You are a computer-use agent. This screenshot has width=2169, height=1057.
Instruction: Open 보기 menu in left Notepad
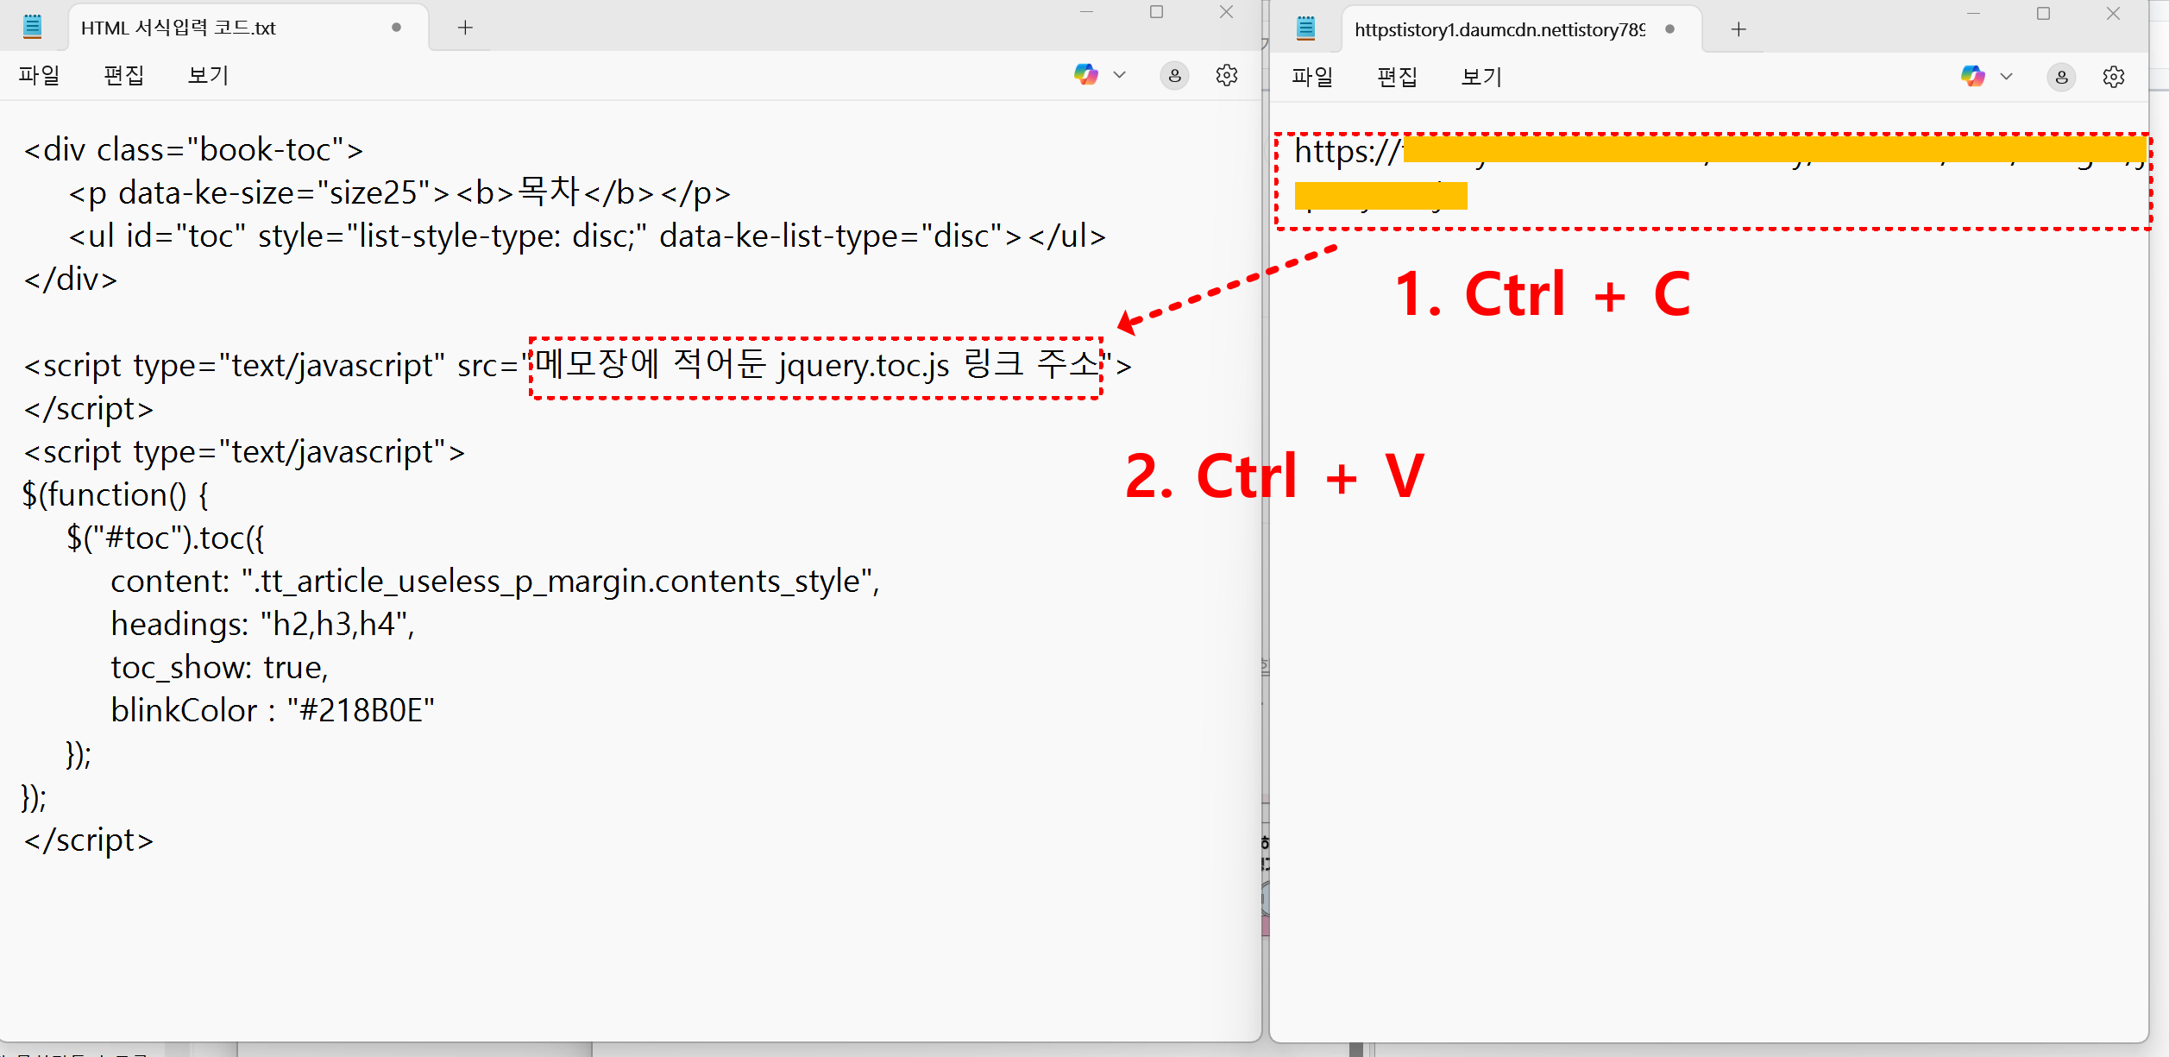[208, 76]
